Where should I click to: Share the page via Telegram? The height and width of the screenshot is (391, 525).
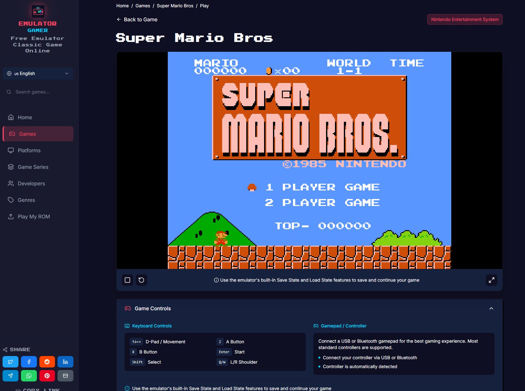point(10,376)
